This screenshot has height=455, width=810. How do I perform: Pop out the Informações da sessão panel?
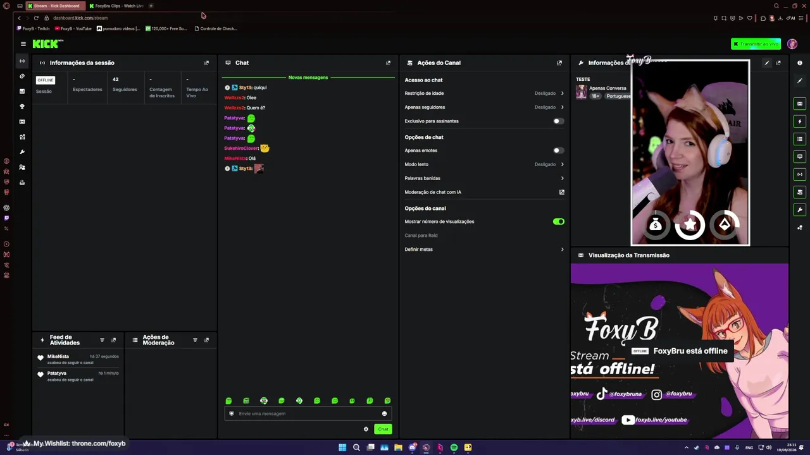[x=206, y=63]
